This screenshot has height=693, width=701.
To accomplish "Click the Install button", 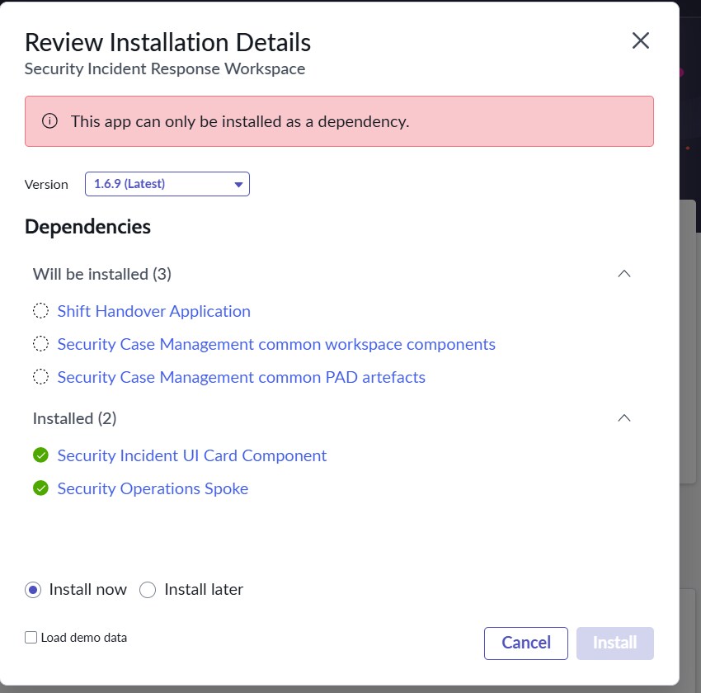I will [x=614, y=643].
